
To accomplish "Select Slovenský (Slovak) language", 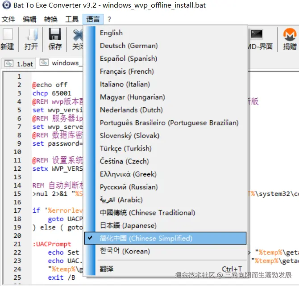I will pyautogui.click(x=165, y=135).
